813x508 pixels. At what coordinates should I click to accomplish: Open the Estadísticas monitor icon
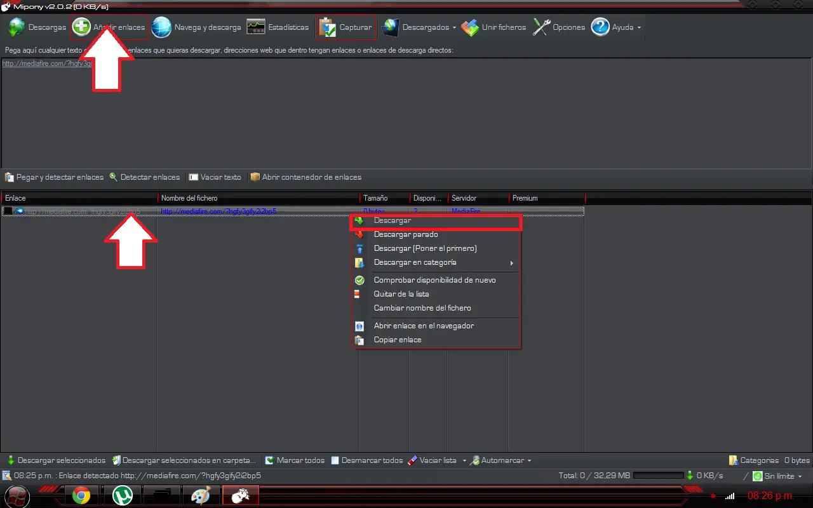(256, 27)
